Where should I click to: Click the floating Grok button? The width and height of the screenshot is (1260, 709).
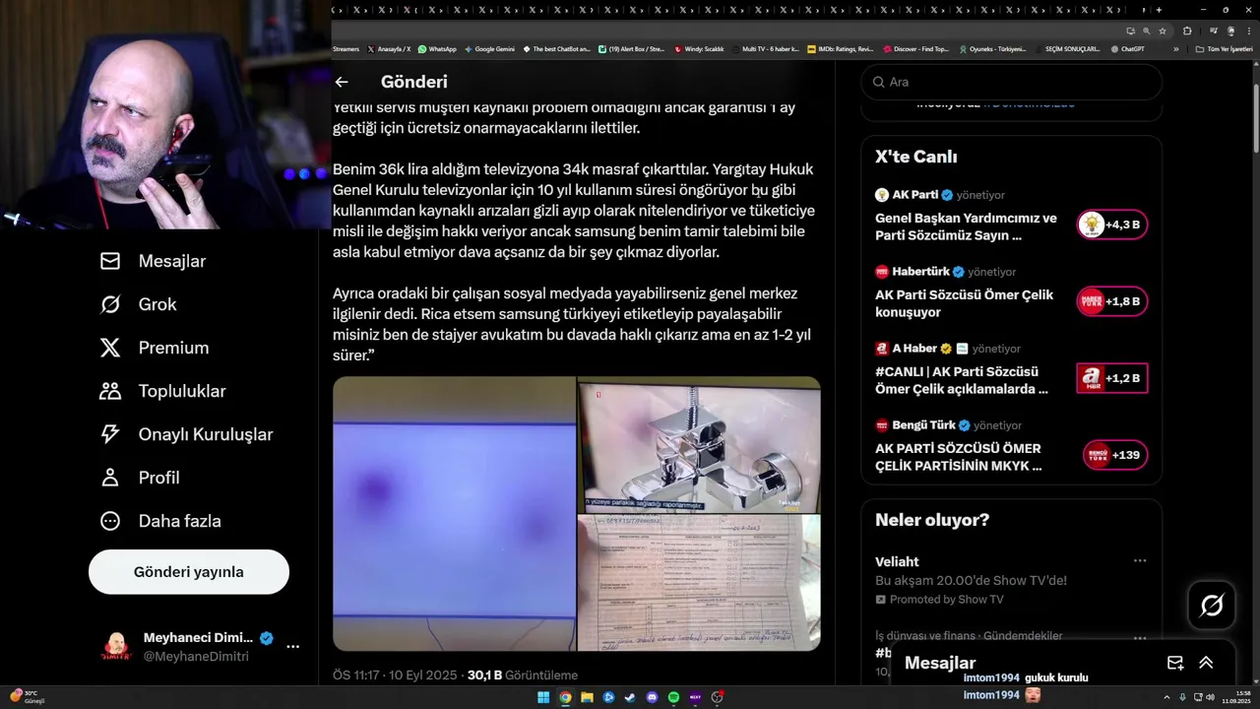pos(1212,606)
